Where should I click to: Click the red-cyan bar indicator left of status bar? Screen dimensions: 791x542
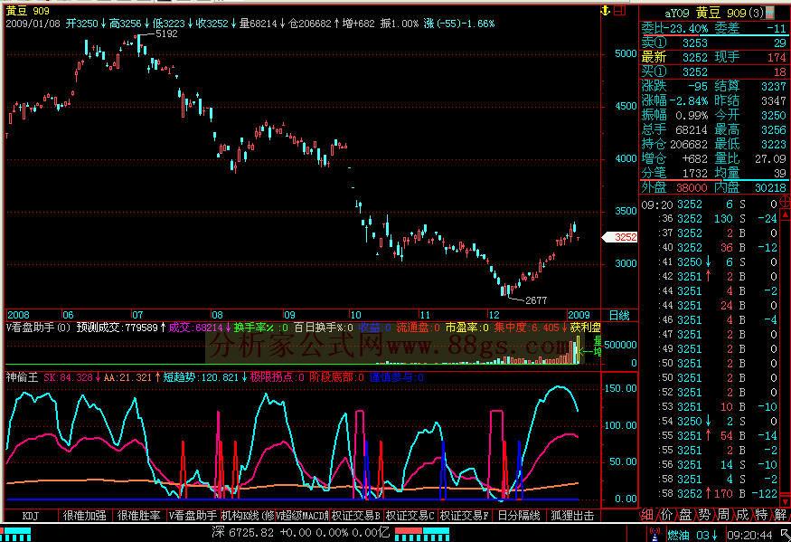click(15, 534)
